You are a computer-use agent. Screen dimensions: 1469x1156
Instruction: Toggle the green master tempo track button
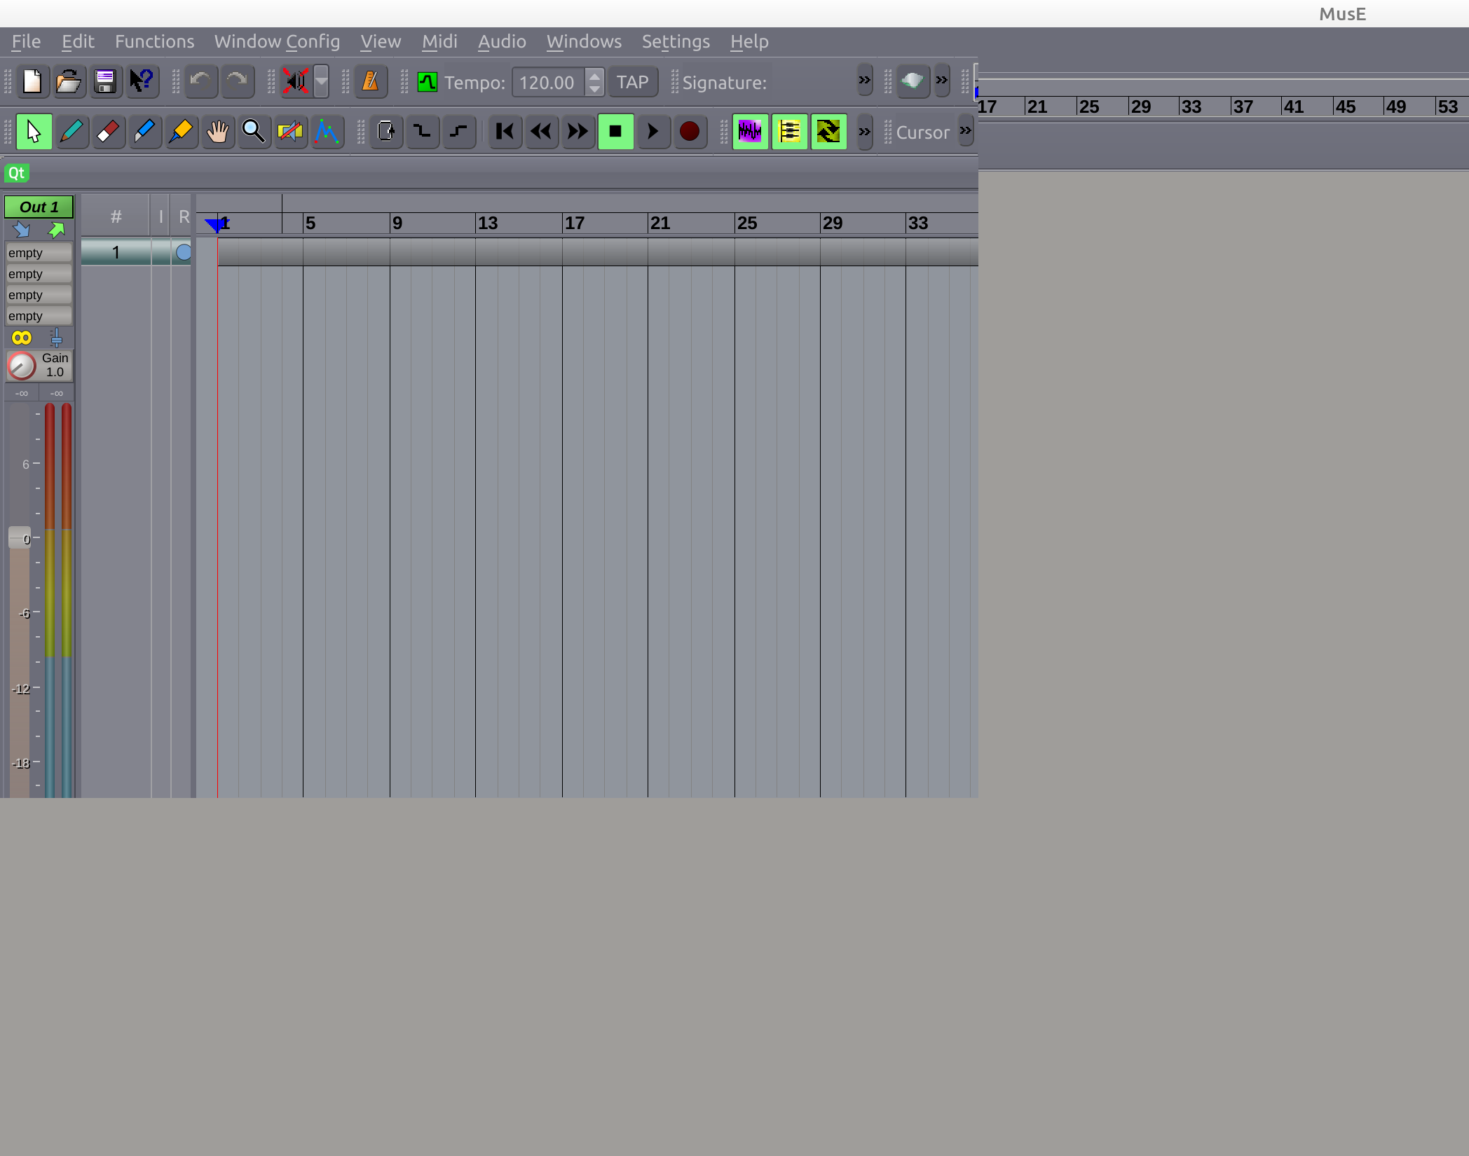click(427, 83)
